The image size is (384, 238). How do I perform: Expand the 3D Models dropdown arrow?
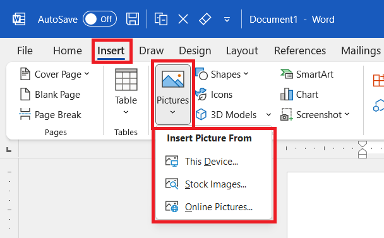coord(268,114)
